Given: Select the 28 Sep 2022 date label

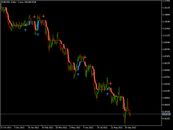Looking at the screenshot, I should pos(130,128).
